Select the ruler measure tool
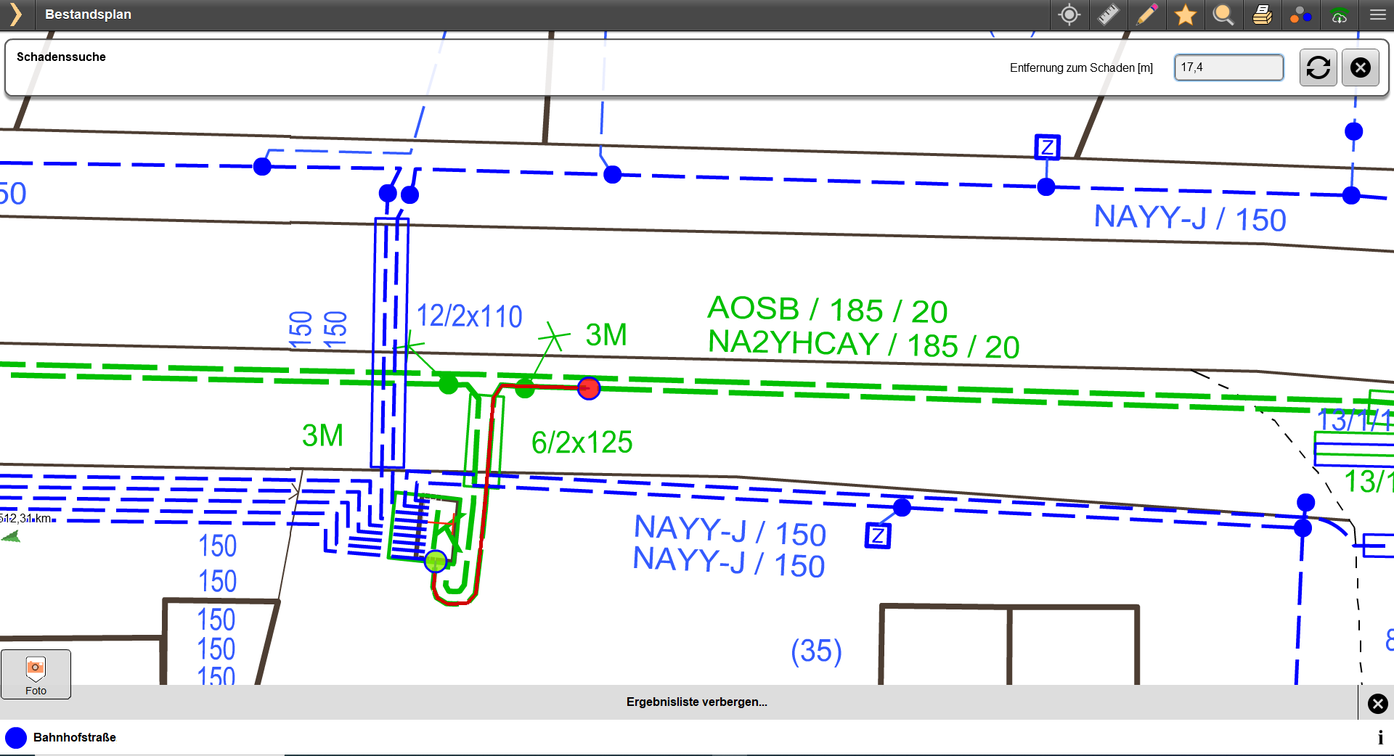Screen dimensions: 1394x756 1108,15
